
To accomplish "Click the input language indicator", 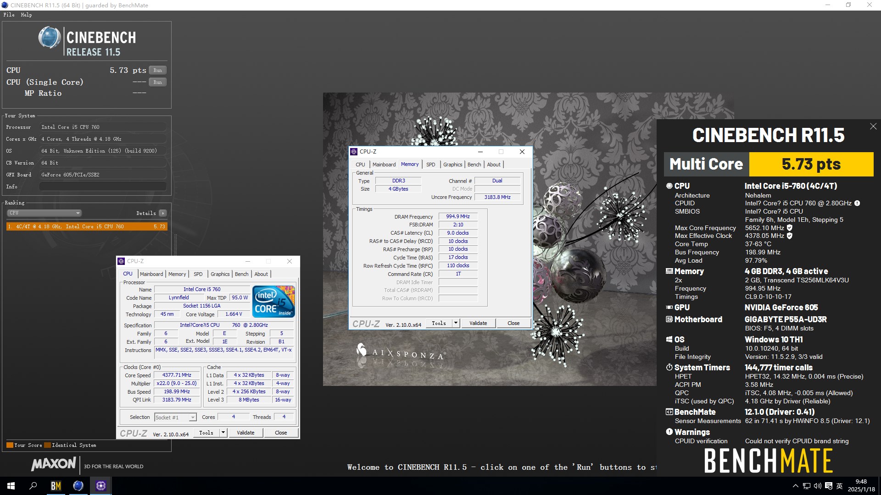I will 840,486.
